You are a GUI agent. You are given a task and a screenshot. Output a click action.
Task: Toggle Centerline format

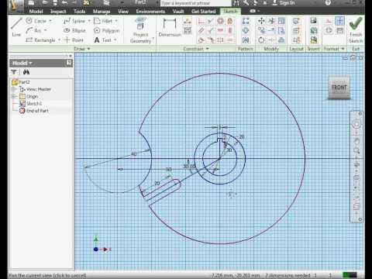pos(329,30)
